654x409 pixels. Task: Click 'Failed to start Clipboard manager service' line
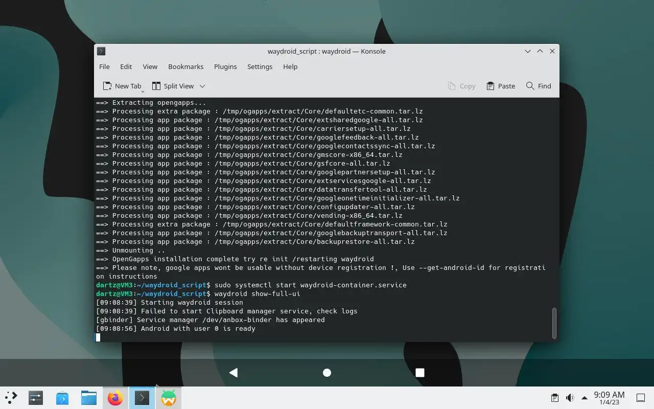point(227,311)
